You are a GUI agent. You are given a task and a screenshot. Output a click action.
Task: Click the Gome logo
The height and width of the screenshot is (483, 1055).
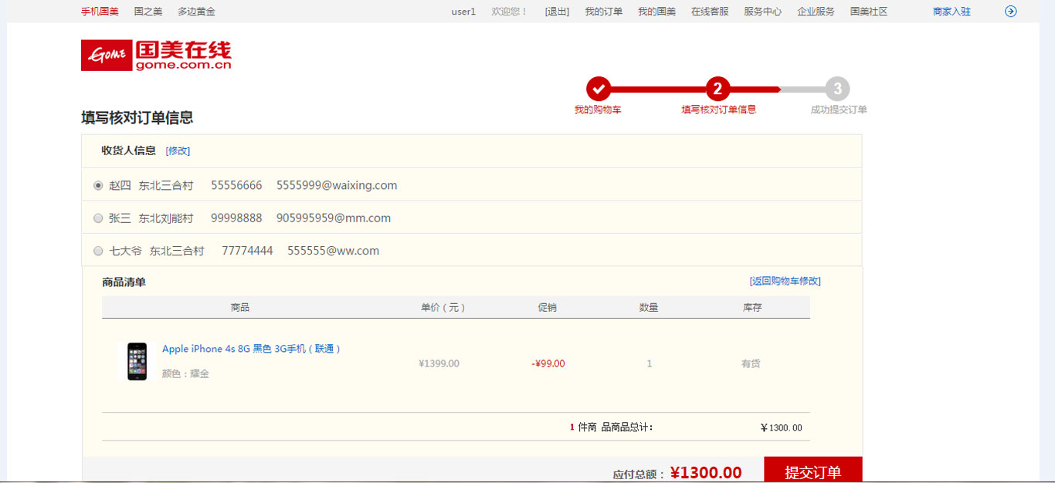point(156,56)
